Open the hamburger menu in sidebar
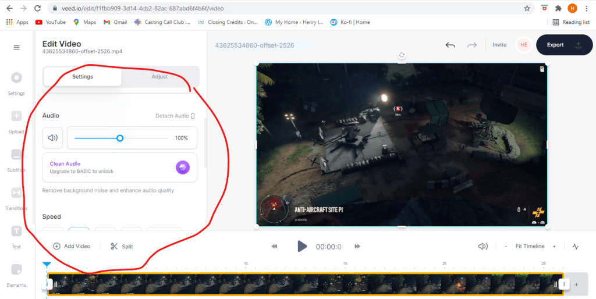The height and width of the screenshot is (299, 596). click(x=16, y=48)
